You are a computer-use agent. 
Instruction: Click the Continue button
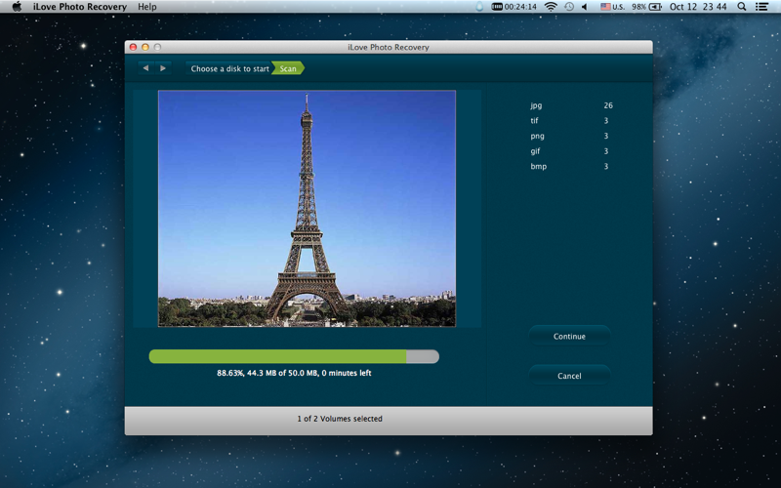click(569, 336)
